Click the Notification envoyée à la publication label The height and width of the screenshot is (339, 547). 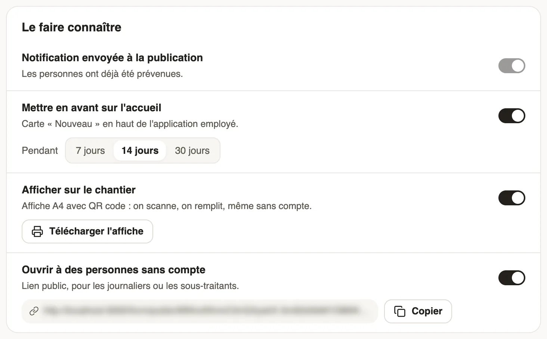pyautogui.click(x=112, y=57)
